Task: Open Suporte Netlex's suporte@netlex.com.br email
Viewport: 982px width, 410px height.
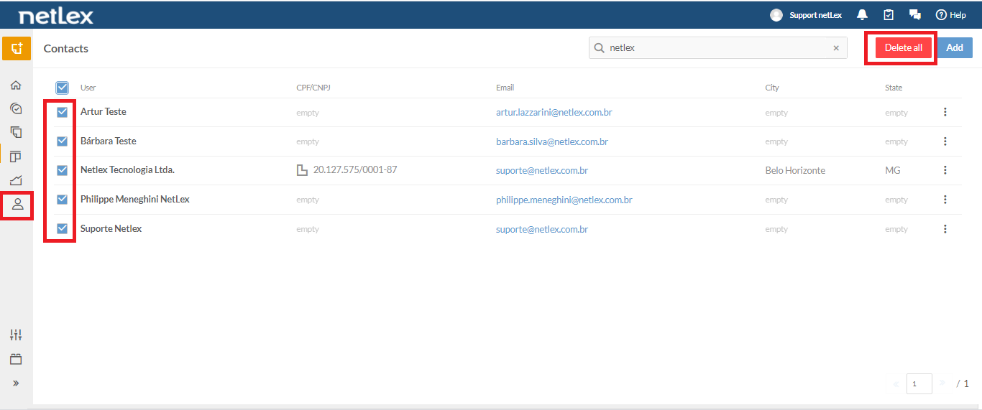Action: pyautogui.click(x=542, y=230)
